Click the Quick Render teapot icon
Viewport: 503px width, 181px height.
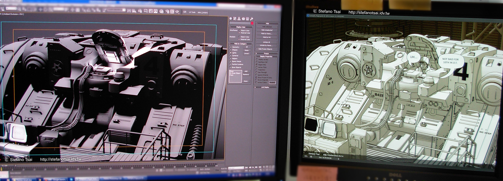177,12
